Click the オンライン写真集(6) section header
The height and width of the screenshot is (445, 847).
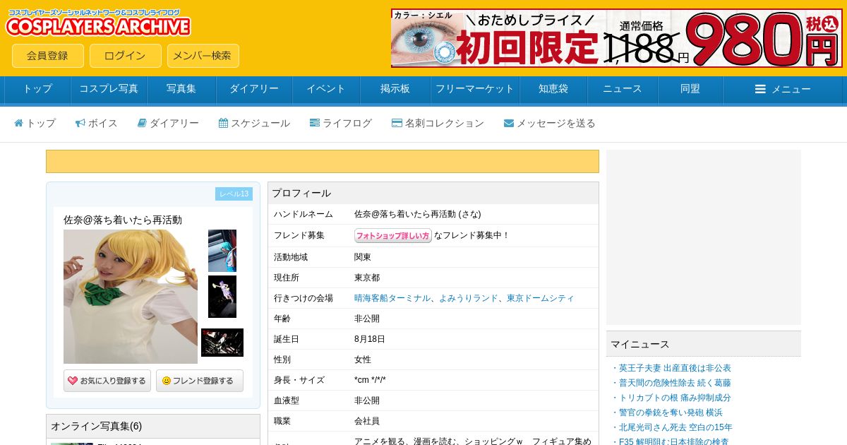[x=153, y=427]
